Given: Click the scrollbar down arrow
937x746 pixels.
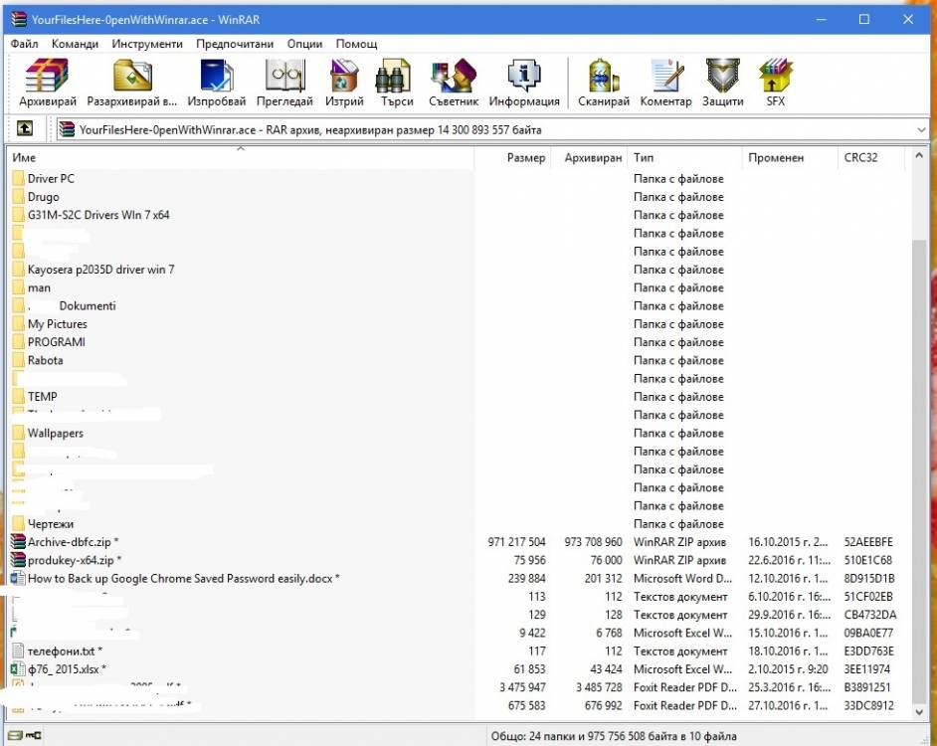Looking at the screenshot, I should click(x=919, y=711).
